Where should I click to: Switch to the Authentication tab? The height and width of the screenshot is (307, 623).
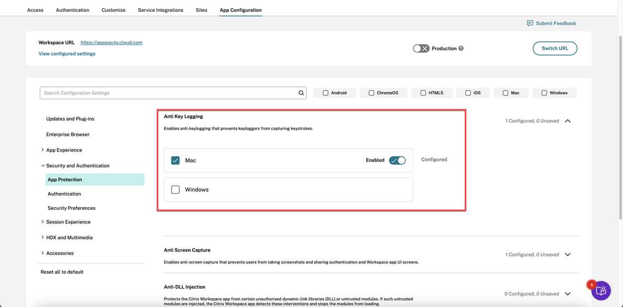point(73,10)
